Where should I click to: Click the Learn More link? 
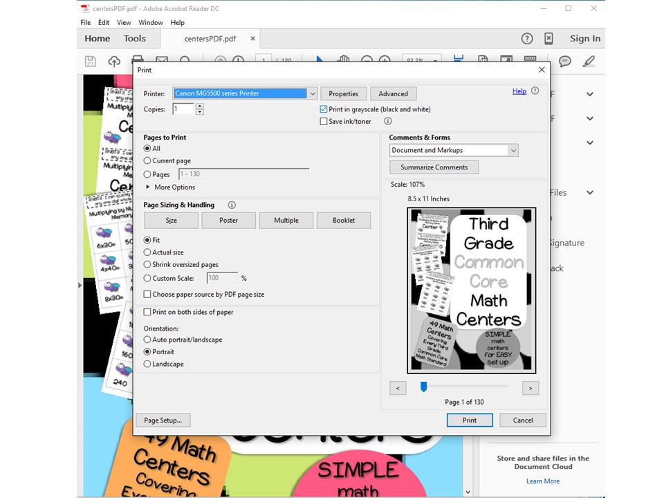(543, 481)
